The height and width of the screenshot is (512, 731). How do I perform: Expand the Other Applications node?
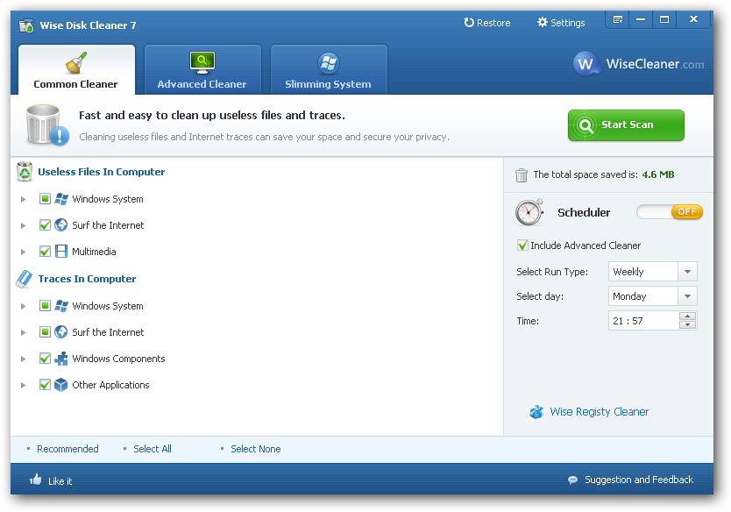(x=23, y=385)
